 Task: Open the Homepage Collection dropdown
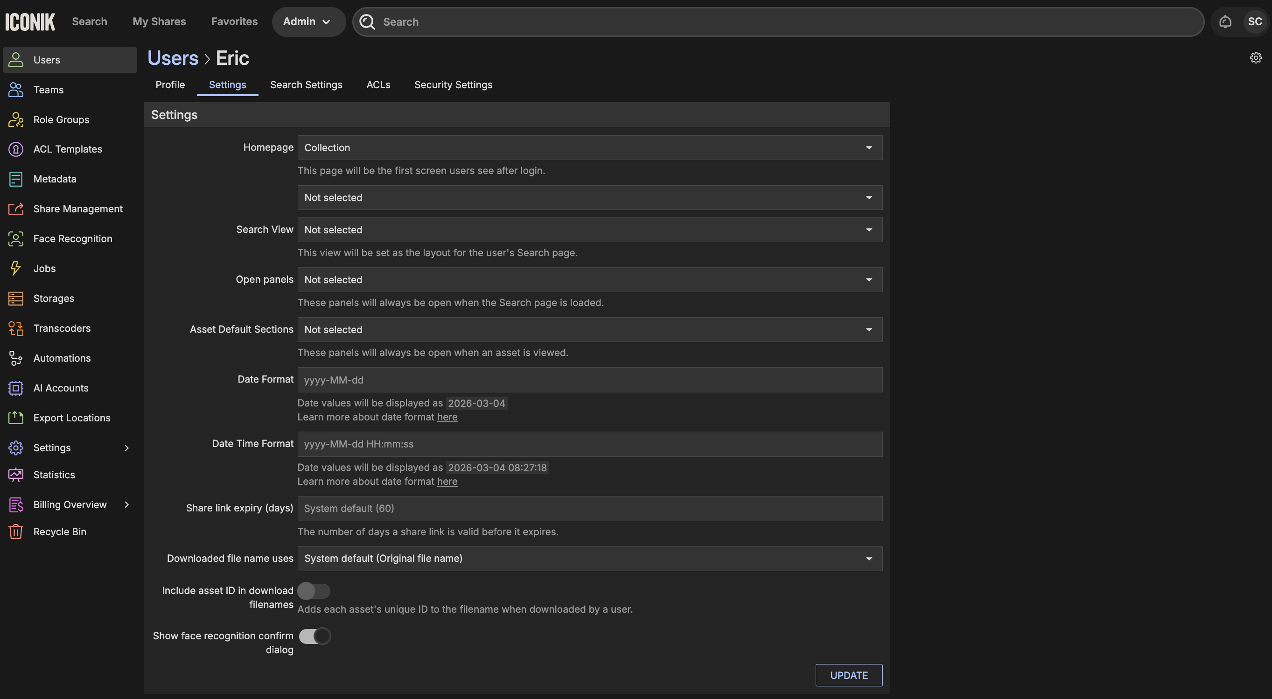(590, 147)
